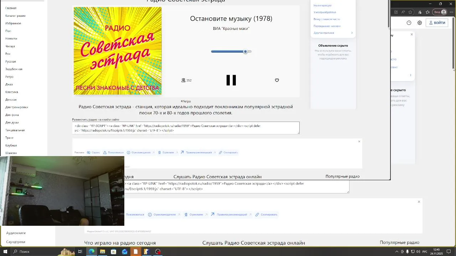Select the Ретро genre in the sidebar

tap(9, 77)
